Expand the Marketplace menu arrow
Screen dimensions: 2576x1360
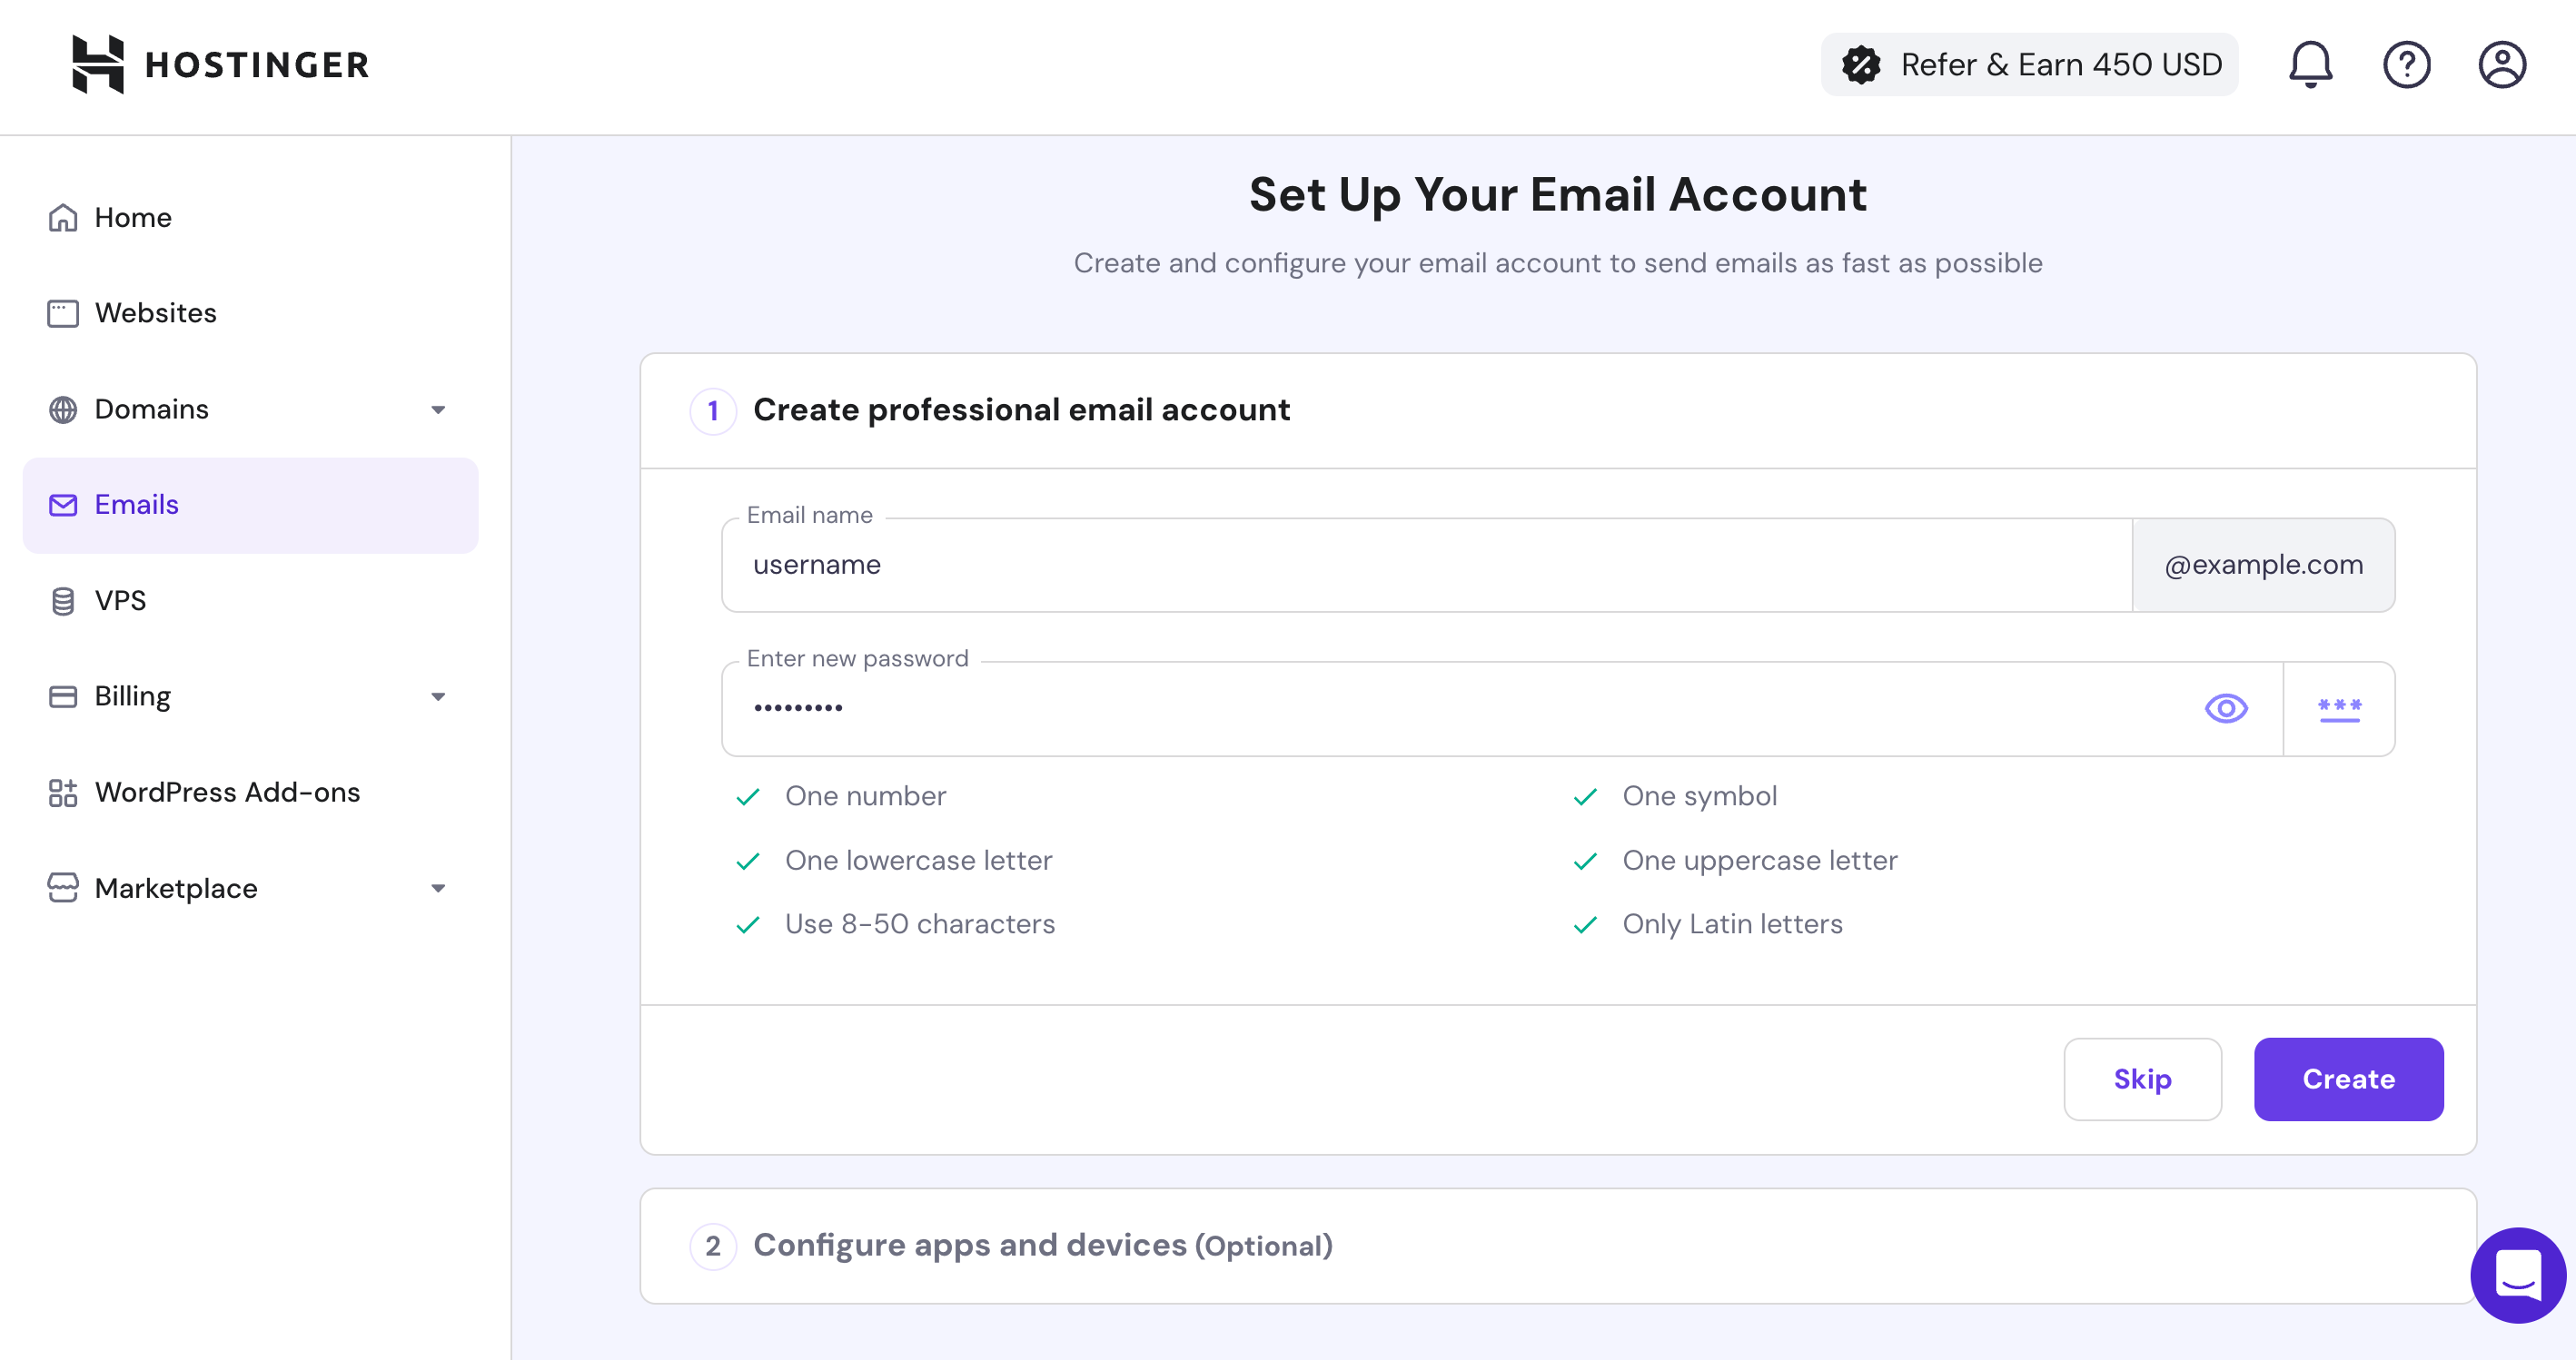(x=438, y=888)
